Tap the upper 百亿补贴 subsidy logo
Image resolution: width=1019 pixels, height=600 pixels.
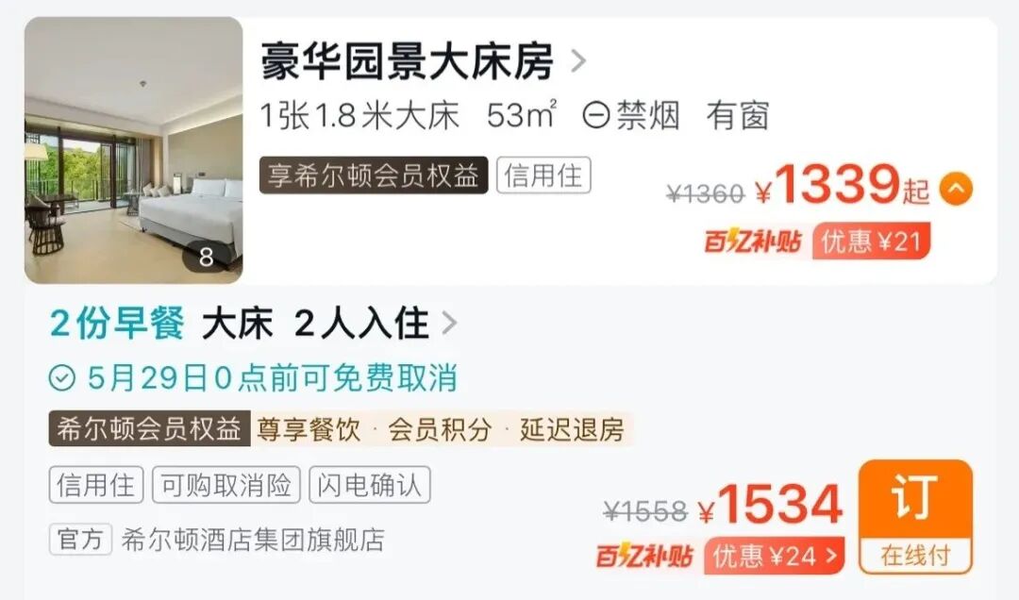click(x=753, y=242)
